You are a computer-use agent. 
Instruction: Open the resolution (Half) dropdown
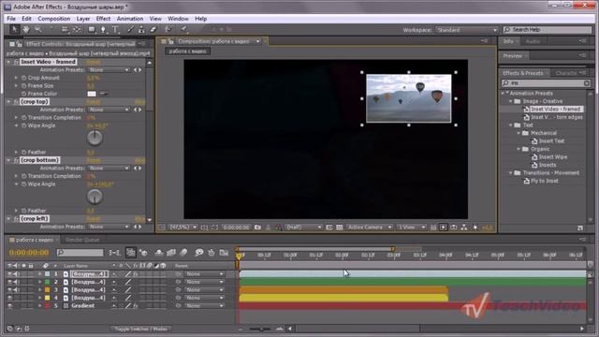point(303,227)
